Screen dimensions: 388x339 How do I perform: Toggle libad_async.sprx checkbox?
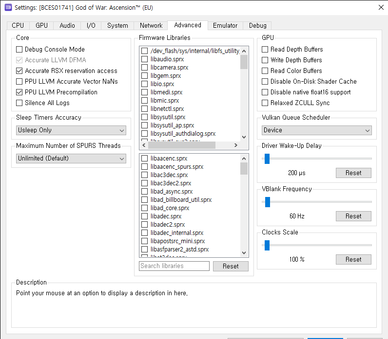coord(144,192)
